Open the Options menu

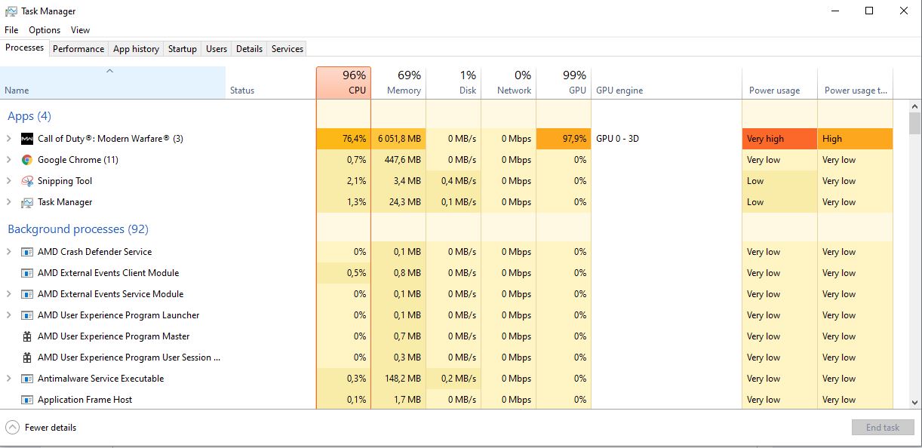[x=45, y=30]
